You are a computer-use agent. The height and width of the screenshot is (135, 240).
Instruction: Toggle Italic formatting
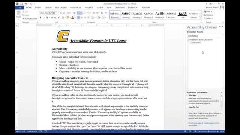(44, 18)
